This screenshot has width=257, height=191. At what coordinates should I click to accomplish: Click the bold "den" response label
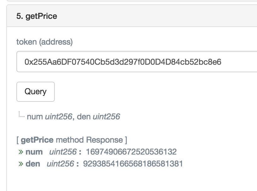tap(33, 164)
